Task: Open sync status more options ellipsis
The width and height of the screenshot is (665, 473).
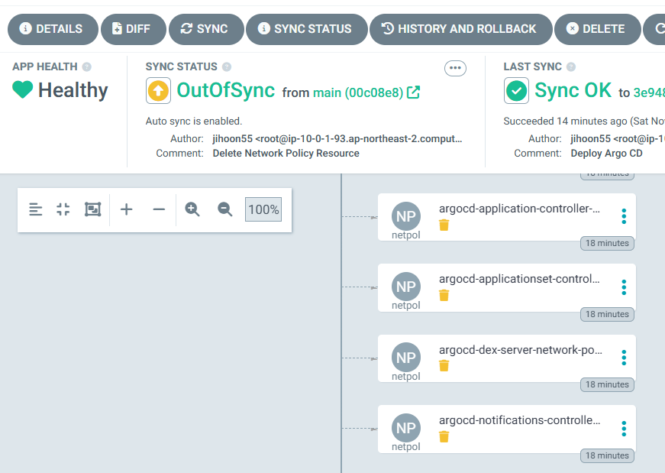Action: click(x=455, y=68)
